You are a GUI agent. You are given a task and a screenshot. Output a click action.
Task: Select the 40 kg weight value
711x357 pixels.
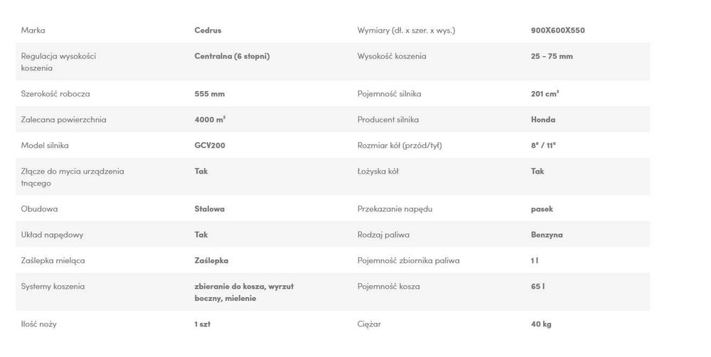(541, 324)
